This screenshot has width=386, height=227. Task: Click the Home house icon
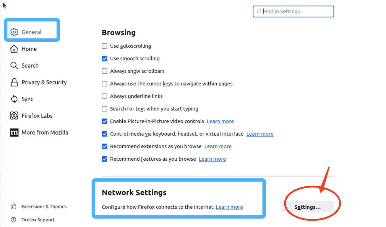point(14,49)
